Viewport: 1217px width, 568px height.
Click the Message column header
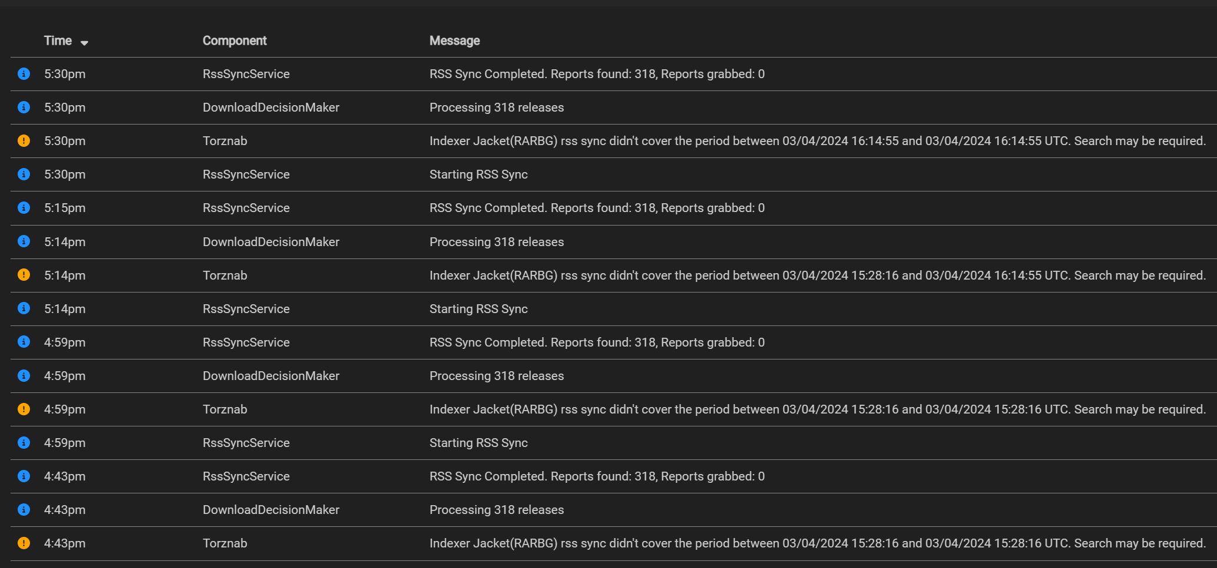[454, 41]
